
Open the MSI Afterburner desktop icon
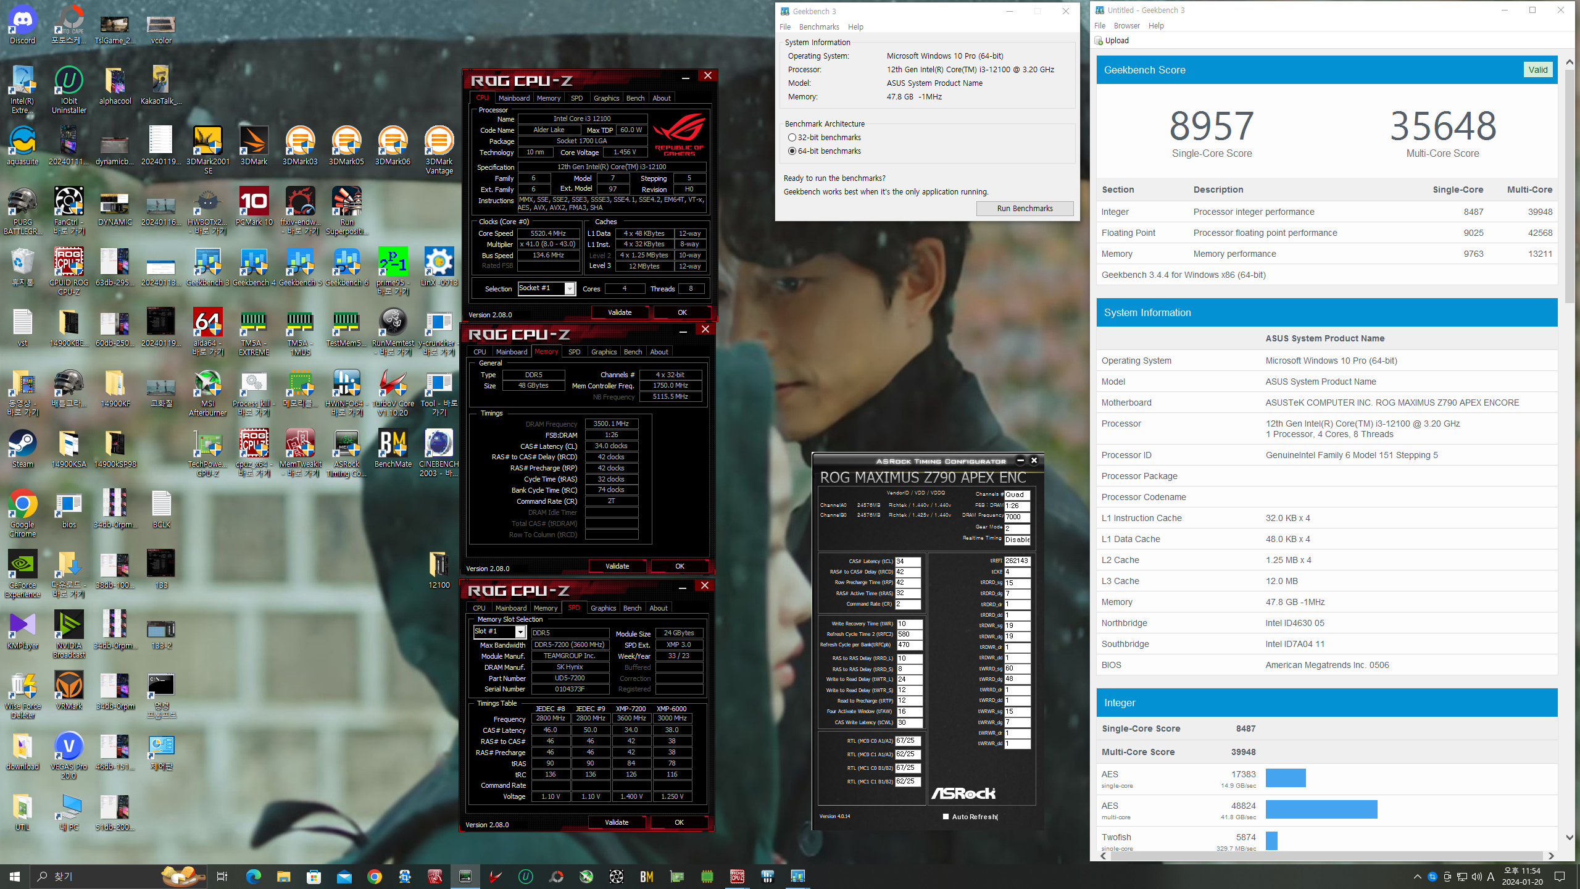[x=207, y=393]
